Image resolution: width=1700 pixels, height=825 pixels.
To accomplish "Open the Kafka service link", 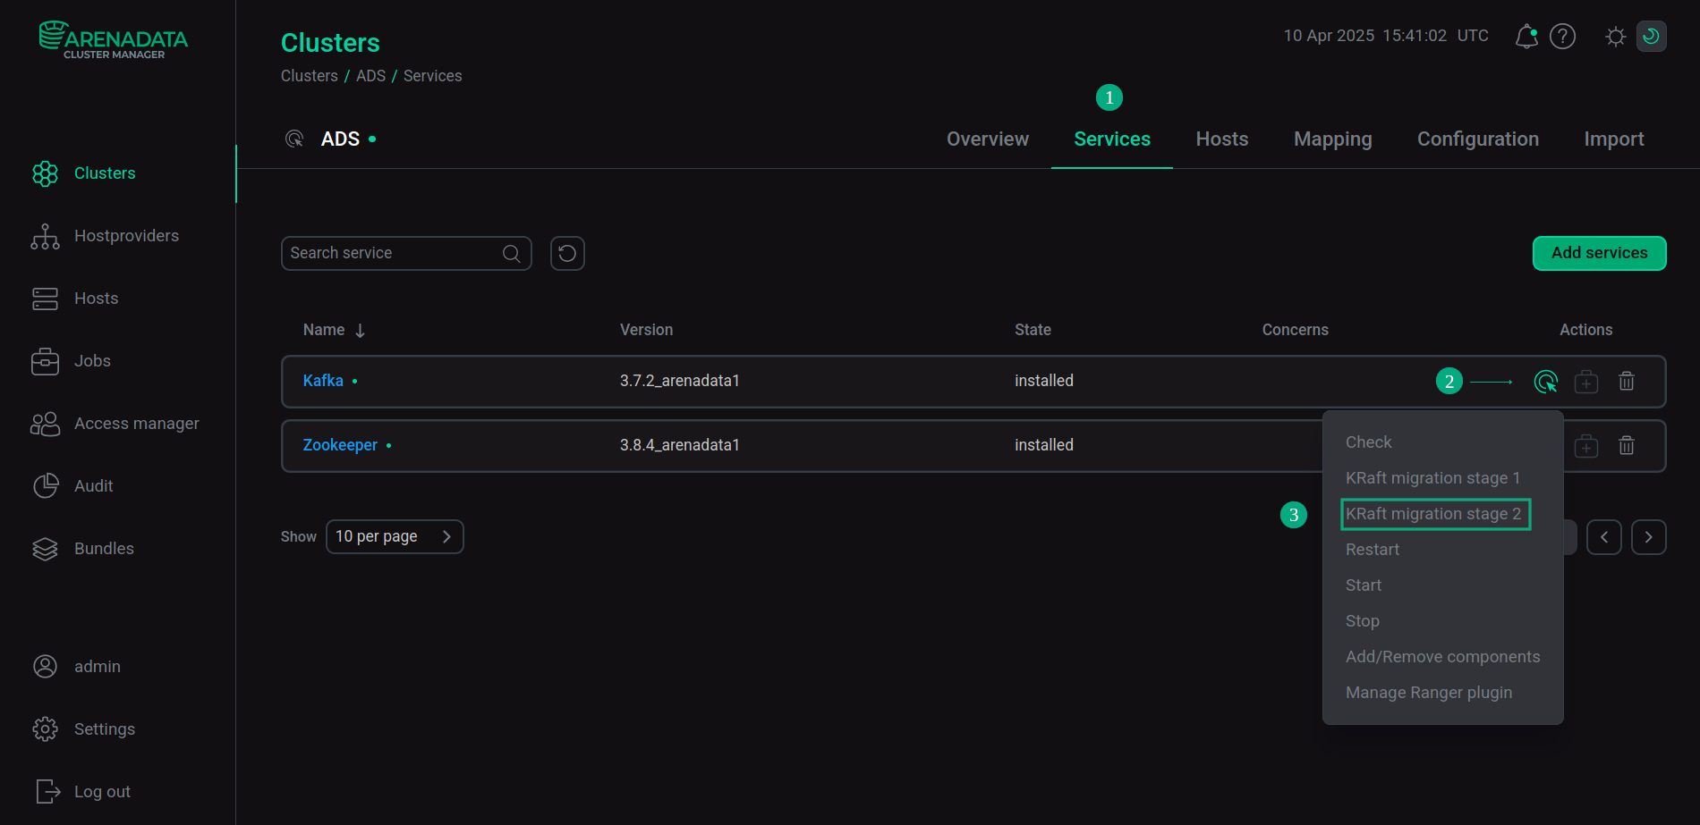I will [x=323, y=381].
